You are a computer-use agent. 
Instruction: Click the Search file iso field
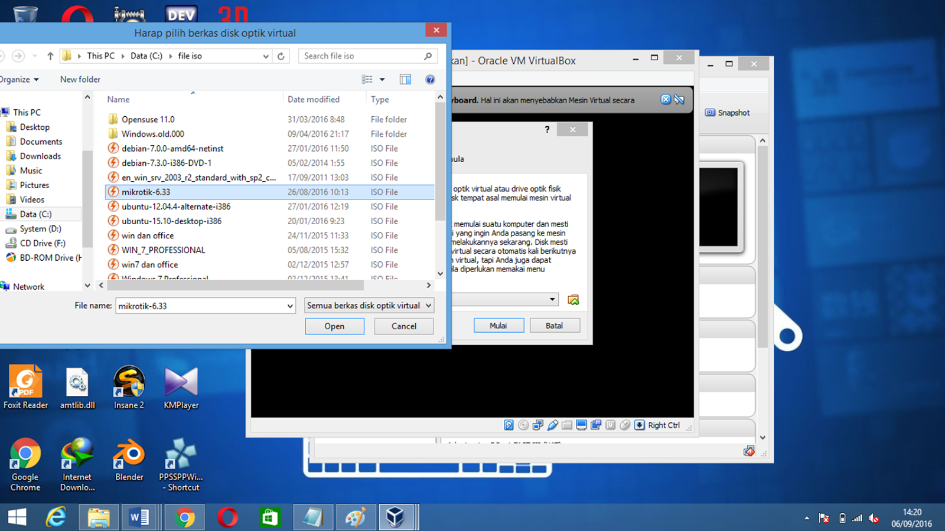coord(367,56)
